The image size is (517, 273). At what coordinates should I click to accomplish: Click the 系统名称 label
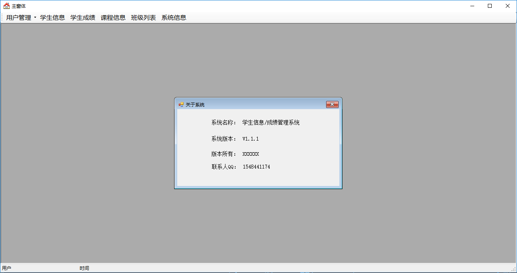pos(224,123)
